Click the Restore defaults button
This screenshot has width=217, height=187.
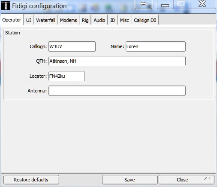(31, 180)
